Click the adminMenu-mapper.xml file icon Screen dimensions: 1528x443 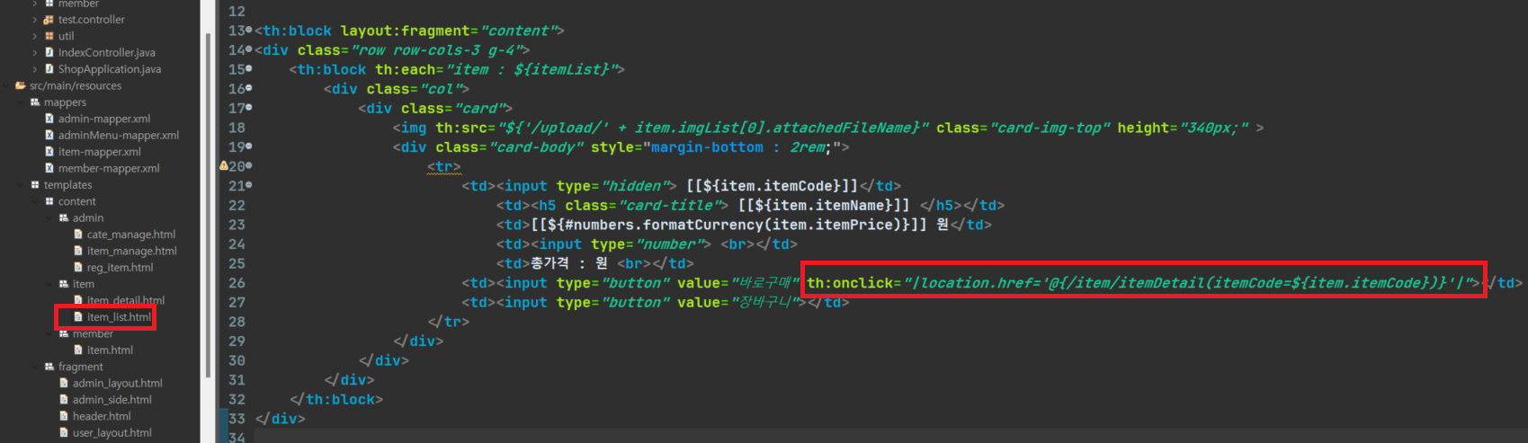49,135
